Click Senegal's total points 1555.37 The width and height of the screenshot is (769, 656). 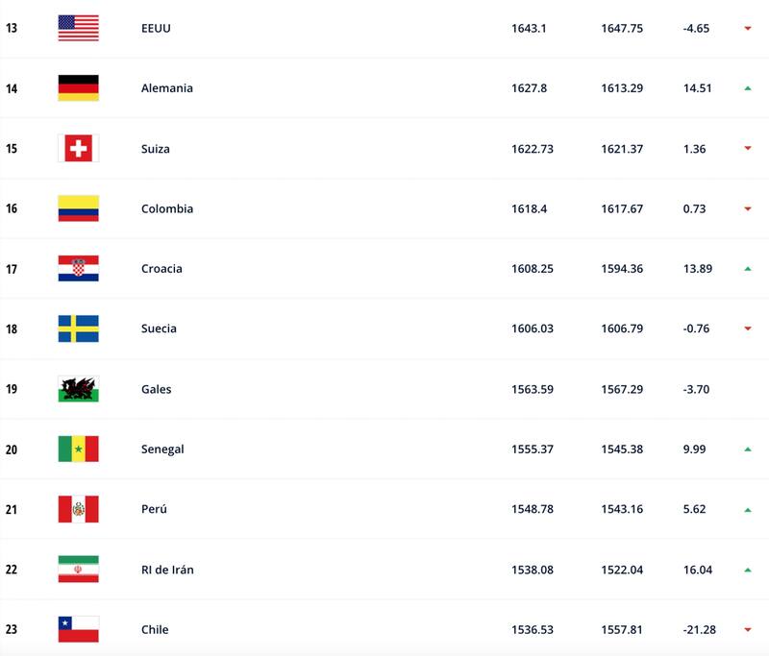tap(532, 449)
